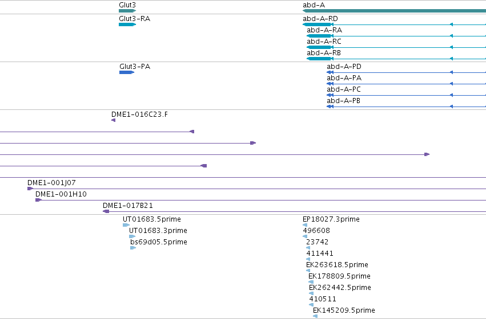Click the UT01683.5prime EST arrow
Screen dimensions: 486x319
(126, 225)
